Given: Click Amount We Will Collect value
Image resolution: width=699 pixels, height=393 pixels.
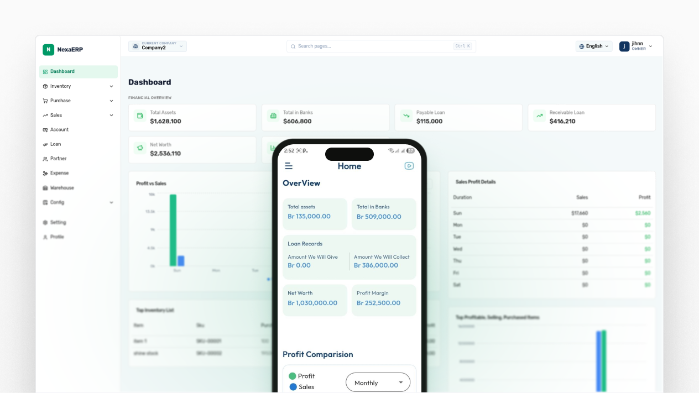Looking at the screenshot, I should pyautogui.click(x=376, y=265).
